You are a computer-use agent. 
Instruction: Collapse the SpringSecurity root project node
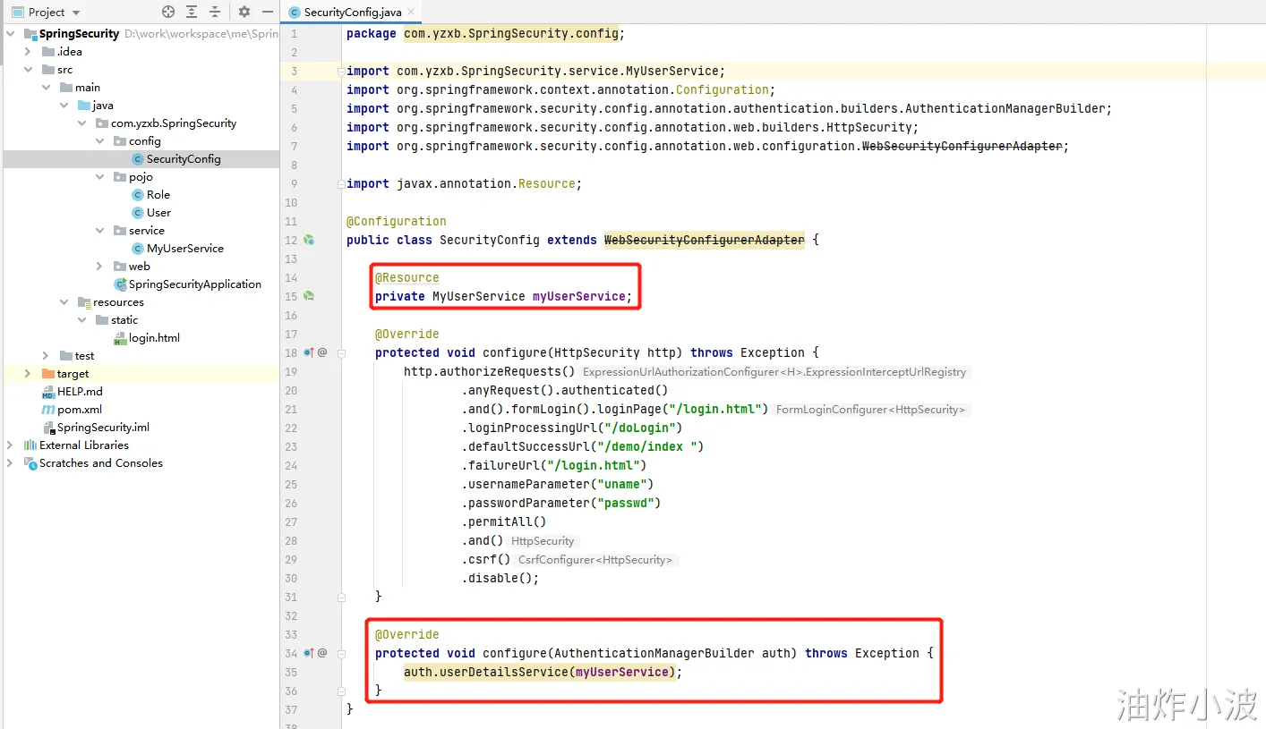tap(11, 34)
